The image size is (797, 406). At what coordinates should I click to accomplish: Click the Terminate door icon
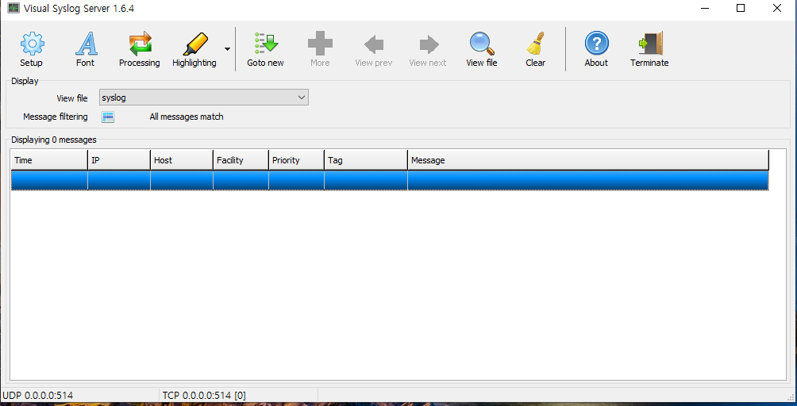650,44
